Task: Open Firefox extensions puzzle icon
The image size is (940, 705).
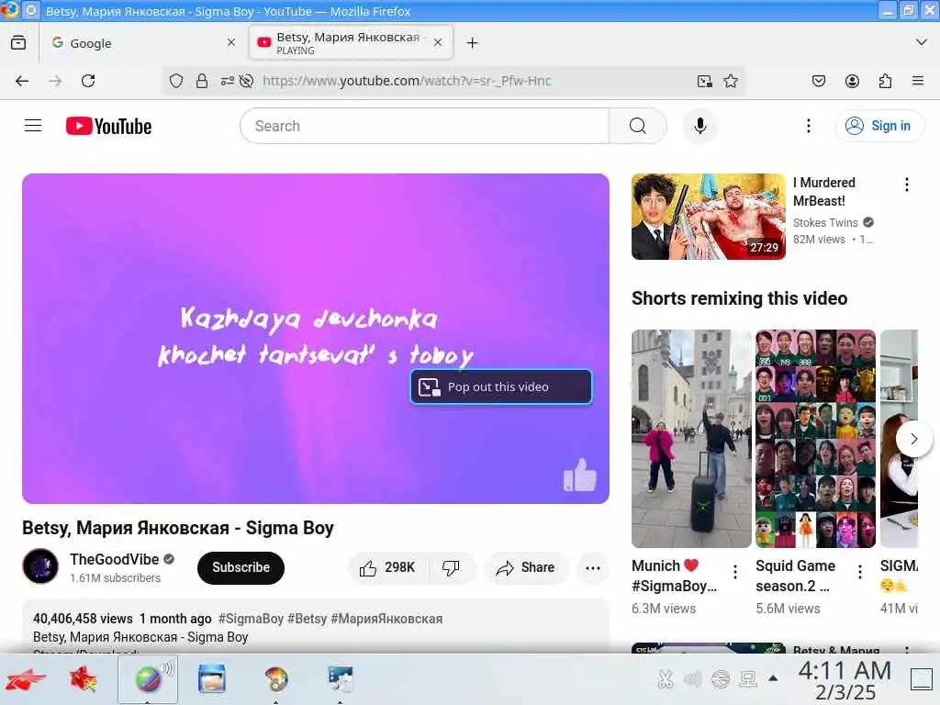Action: [885, 81]
